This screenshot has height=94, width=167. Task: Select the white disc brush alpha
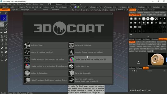click(x=152, y=19)
